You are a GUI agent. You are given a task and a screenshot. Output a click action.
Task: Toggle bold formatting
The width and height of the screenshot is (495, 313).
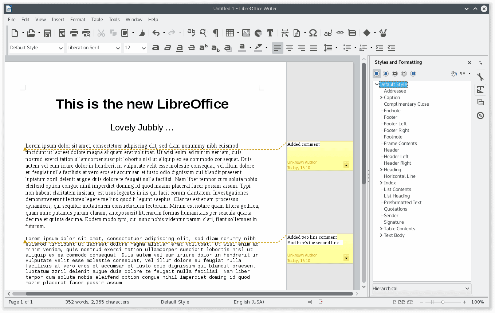tap(156, 48)
